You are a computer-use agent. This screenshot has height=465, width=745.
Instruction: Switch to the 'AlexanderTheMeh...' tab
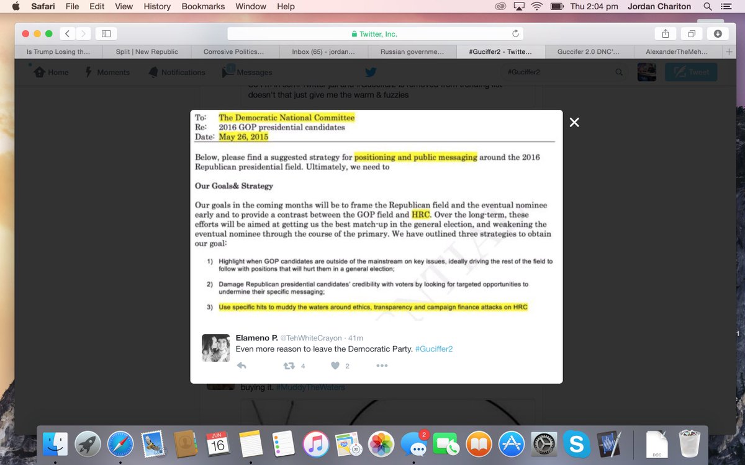tap(677, 52)
